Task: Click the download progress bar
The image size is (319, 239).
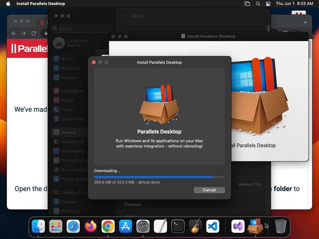Action: [x=159, y=177]
